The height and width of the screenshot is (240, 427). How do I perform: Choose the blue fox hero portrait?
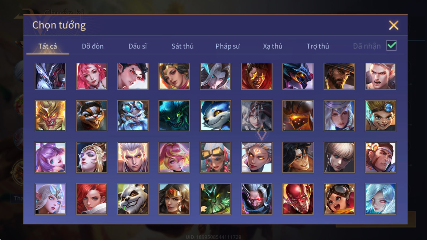[215, 116]
